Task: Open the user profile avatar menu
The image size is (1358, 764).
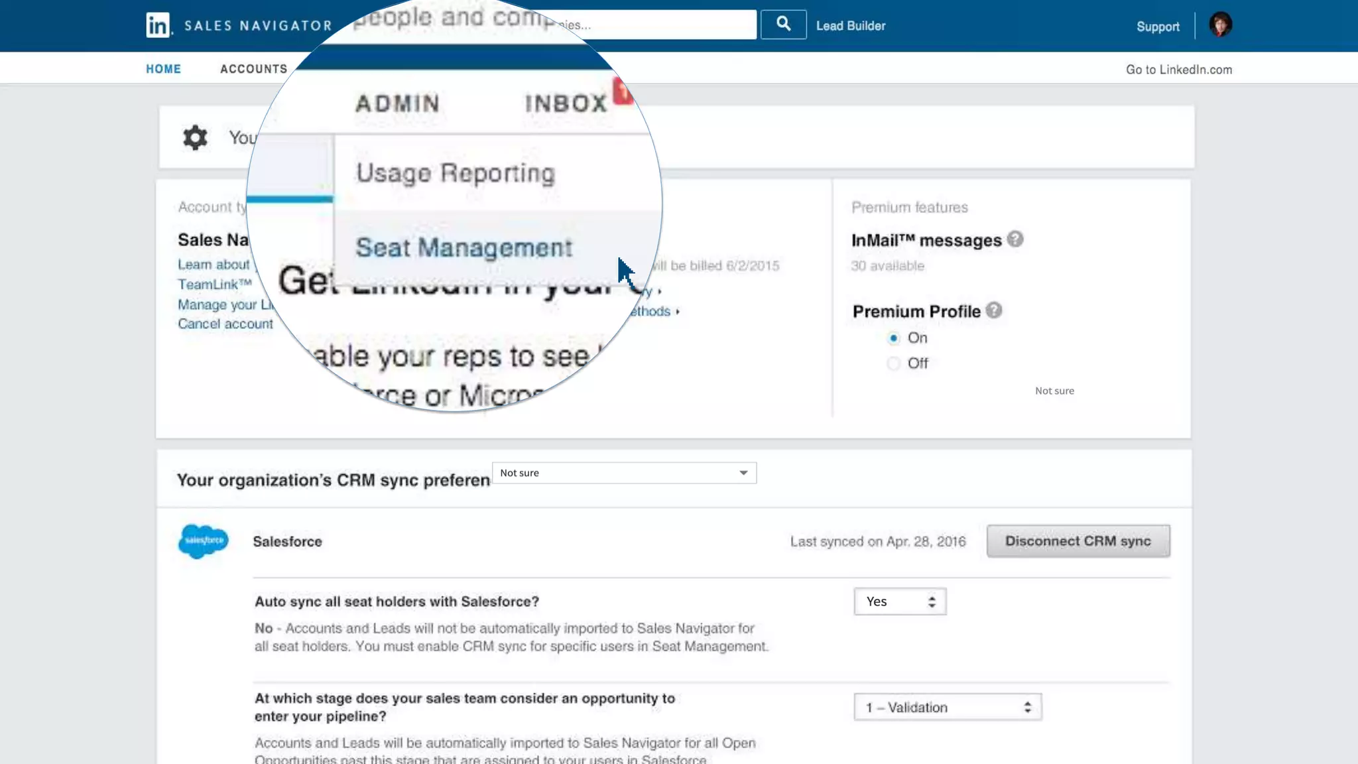Action: point(1220,25)
